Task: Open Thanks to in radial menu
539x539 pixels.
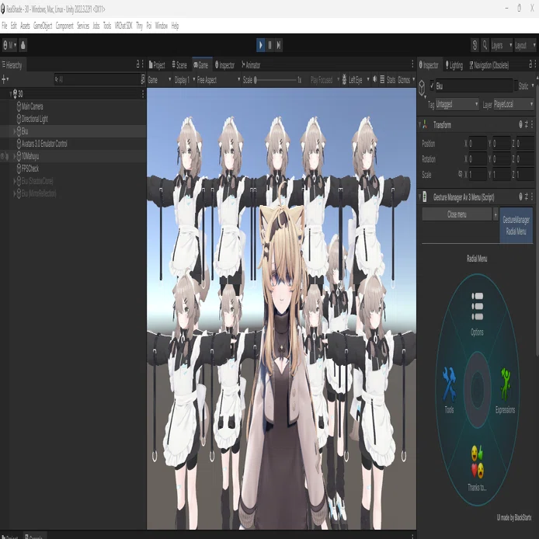Action: pos(477,468)
